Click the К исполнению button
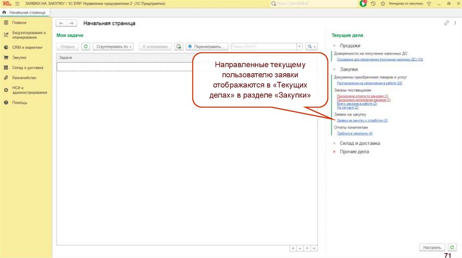 (155, 47)
